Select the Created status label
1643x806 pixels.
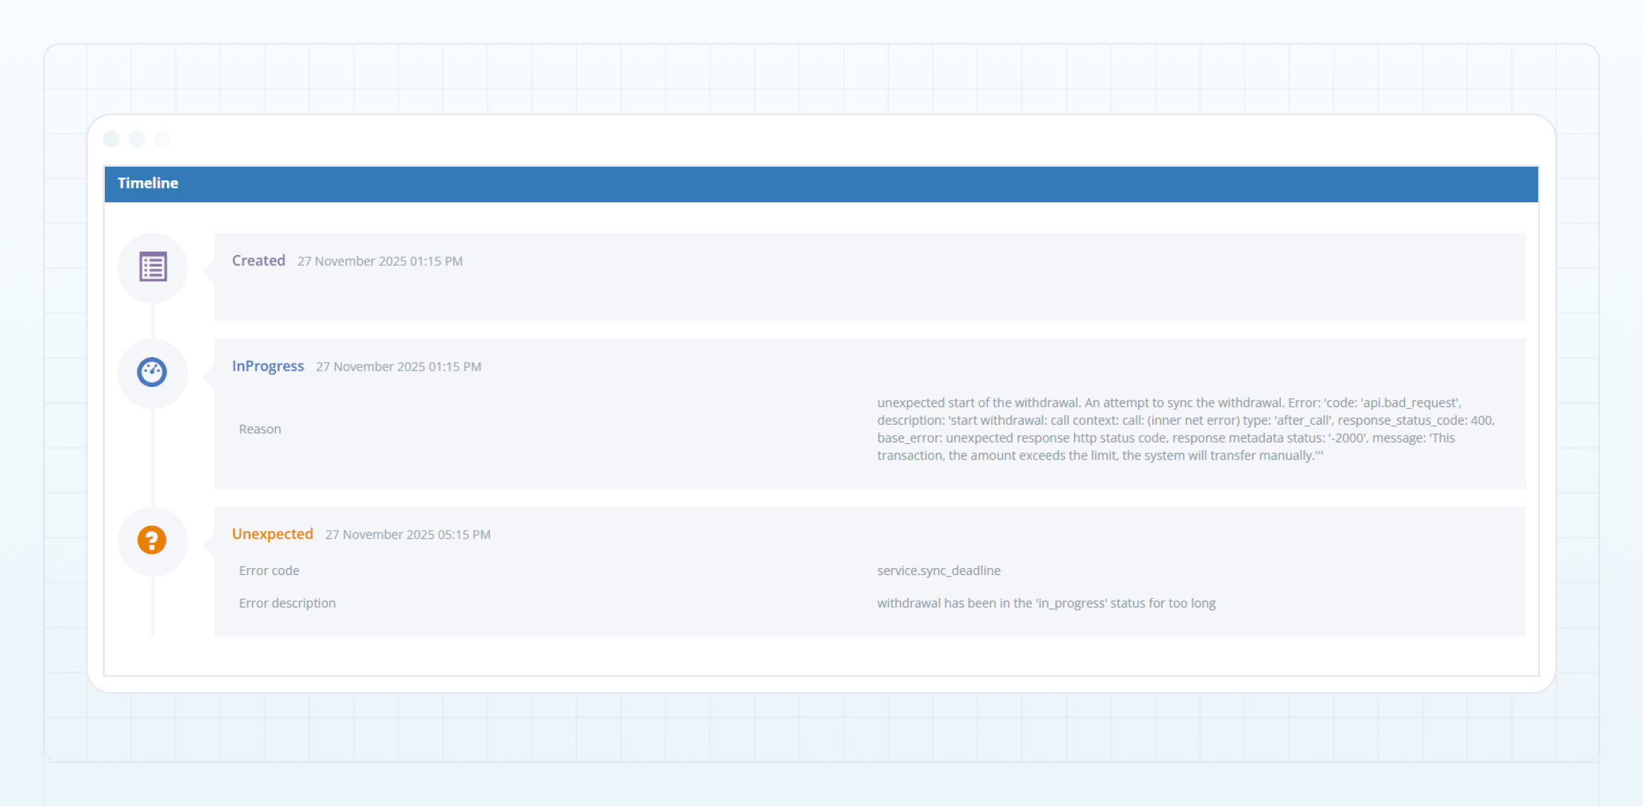coord(258,261)
